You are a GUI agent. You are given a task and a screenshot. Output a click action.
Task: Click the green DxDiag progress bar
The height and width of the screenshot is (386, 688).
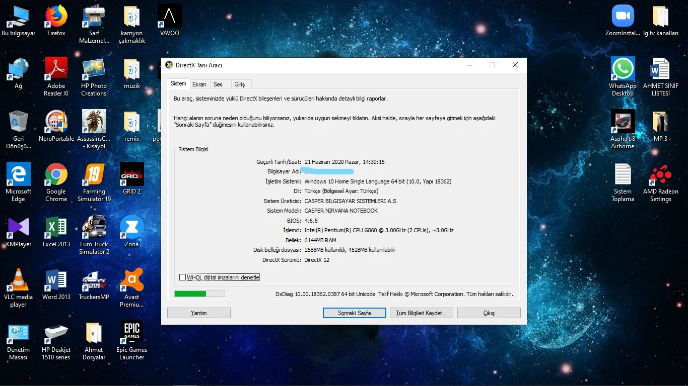tap(199, 294)
